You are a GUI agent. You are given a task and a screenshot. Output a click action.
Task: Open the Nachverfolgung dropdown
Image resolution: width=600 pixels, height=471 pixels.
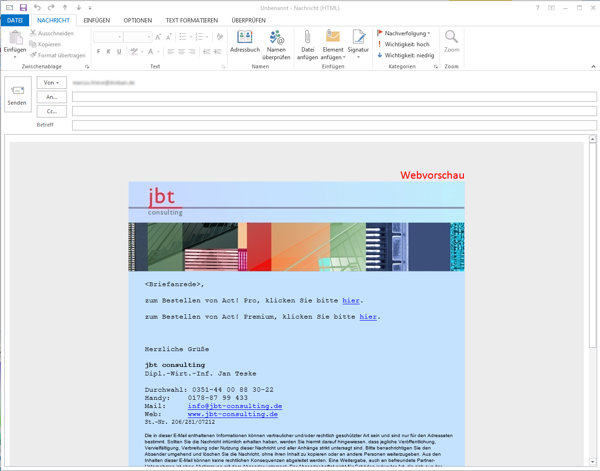(x=404, y=33)
